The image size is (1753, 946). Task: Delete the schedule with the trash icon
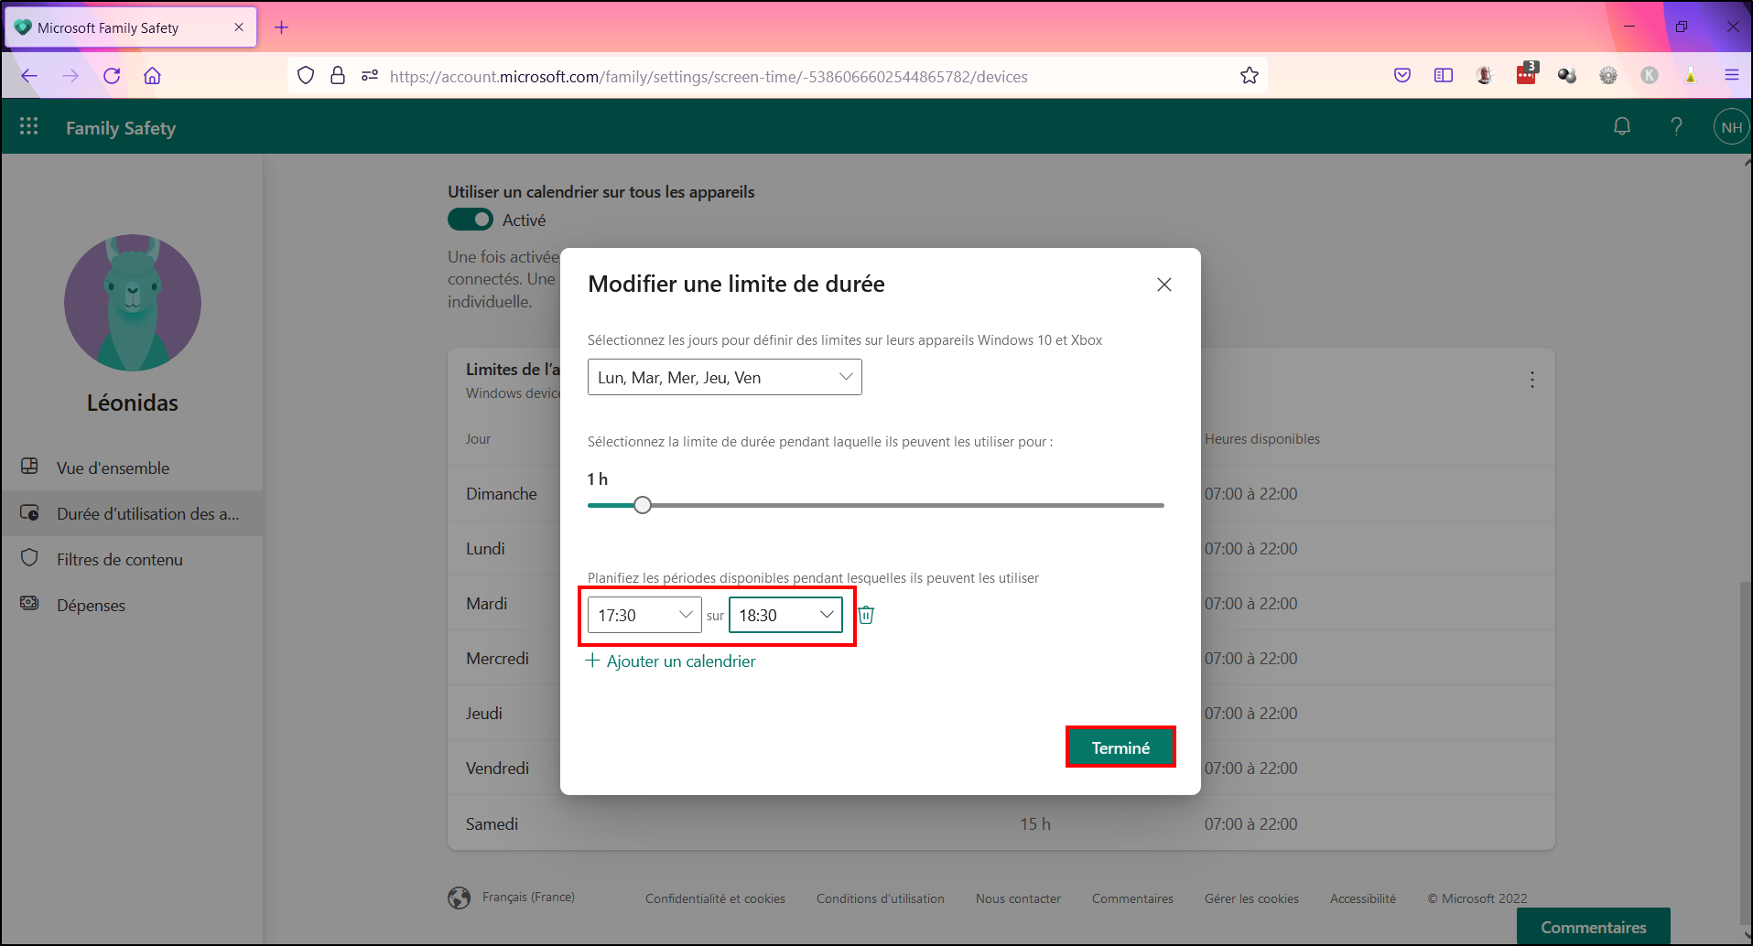(x=866, y=615)
